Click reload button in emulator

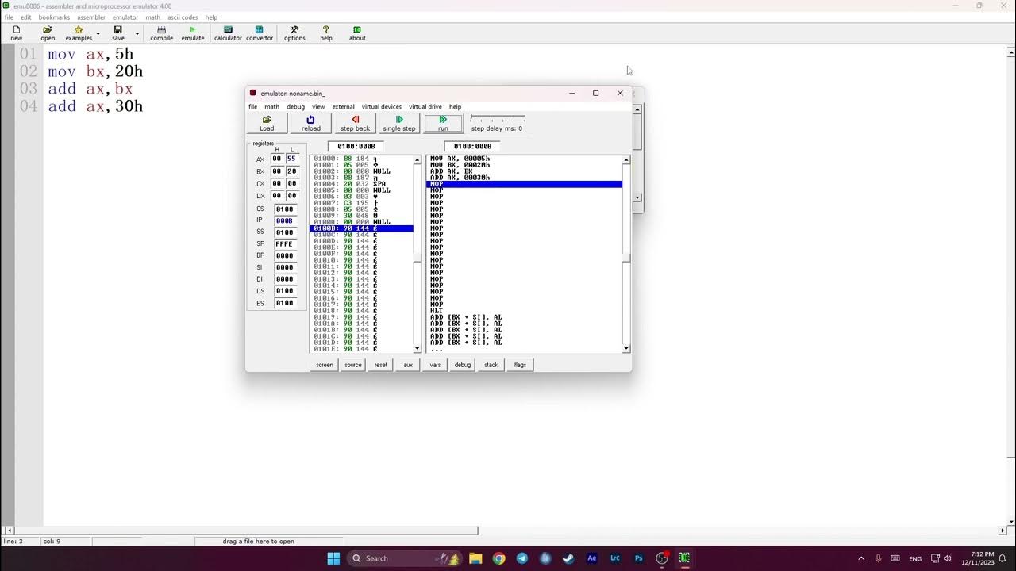311,123
